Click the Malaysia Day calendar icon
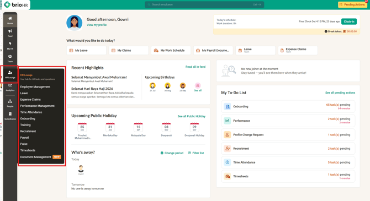The image size is (370, 201). coord(138,127)
